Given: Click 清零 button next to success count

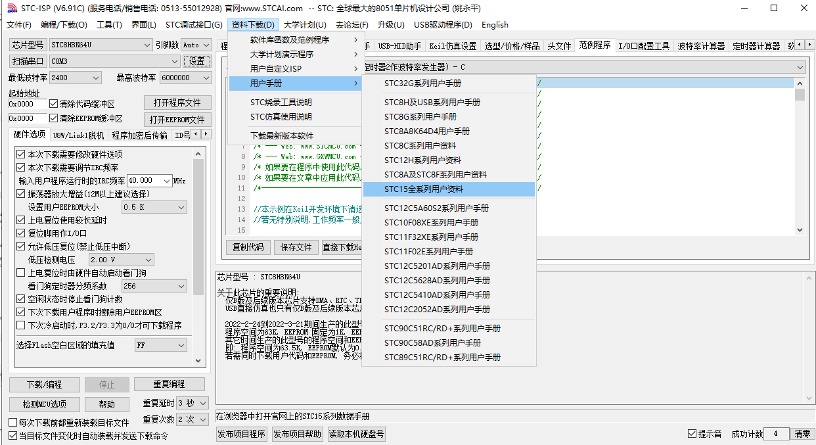Looking at the screenshot, I should (802, 434).
